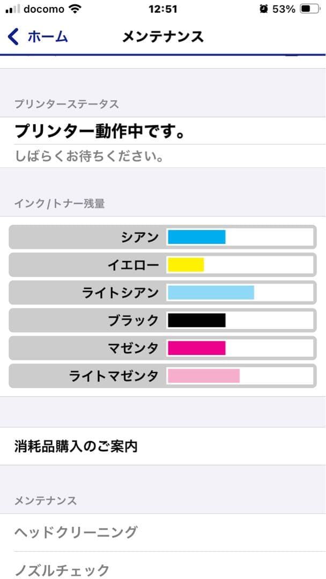Viewport: 326px width, 579px height.
Task: Tap the battery icon in status bar
Action: [x=310, y=9]
